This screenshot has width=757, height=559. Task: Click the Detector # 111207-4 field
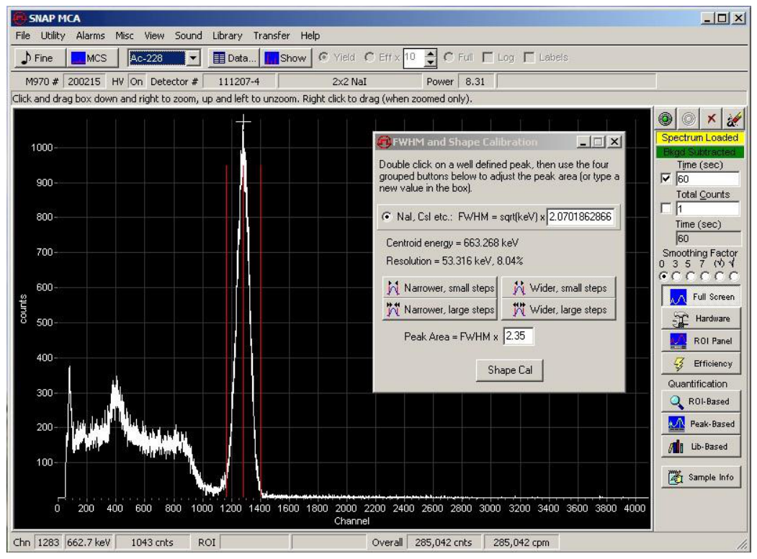click(x=239, y=81)
